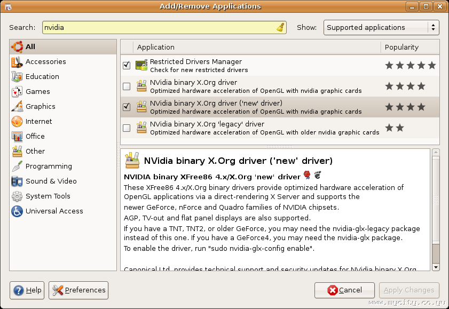Click the Apply Changes button
Image resolution: width=449 pixels, height=309 pixels.
coord(409,290)
